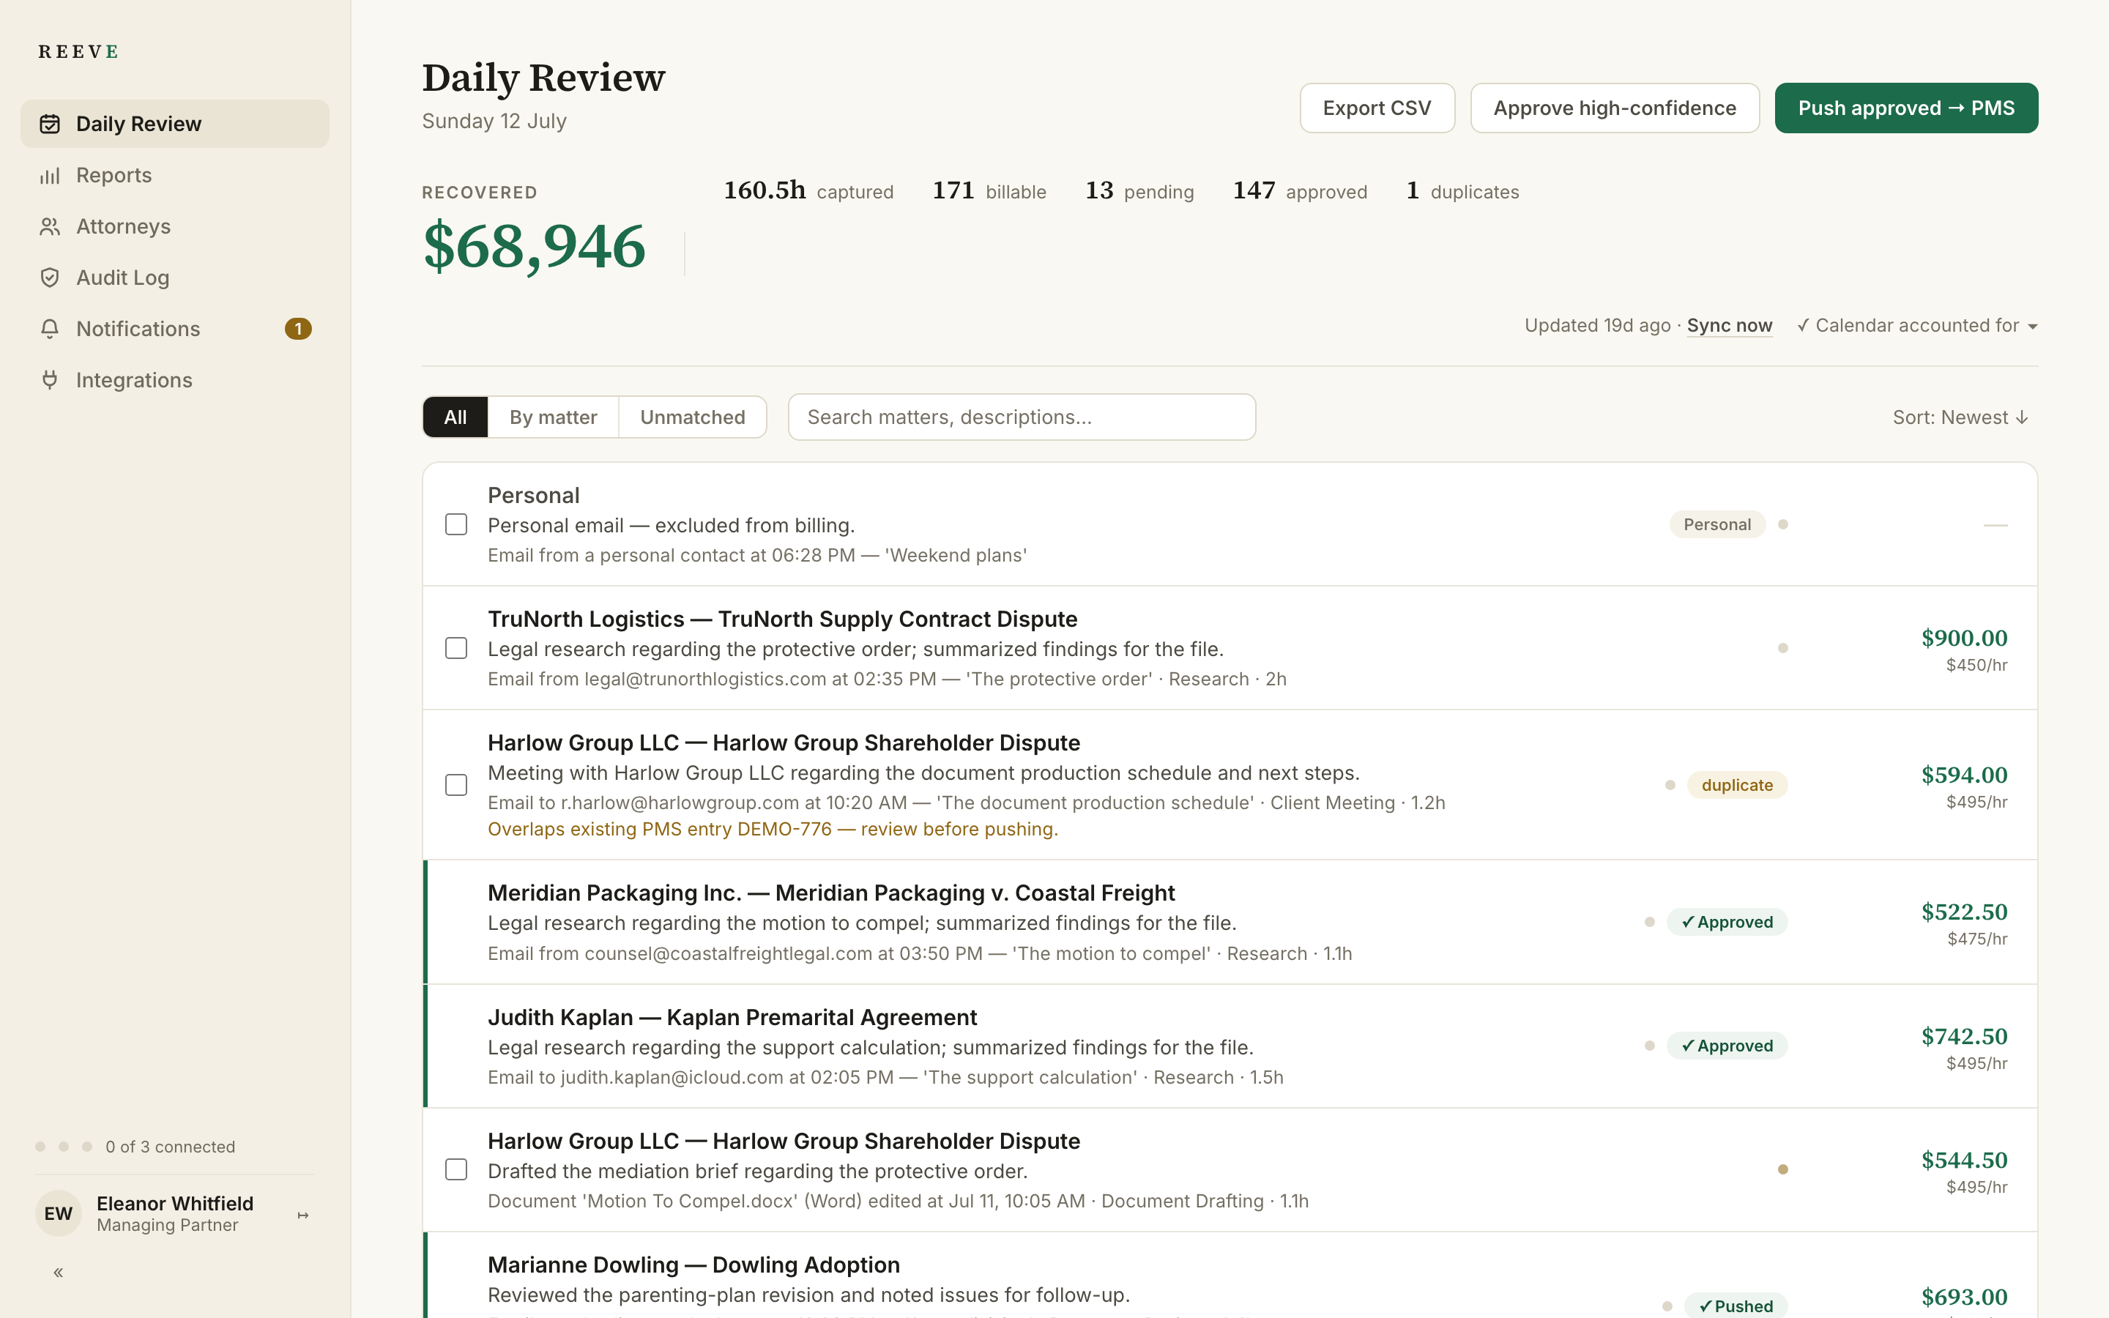Click the confidence dot on the Meridian Packaging row
2109x1318 pixels.
[1650, 921]
